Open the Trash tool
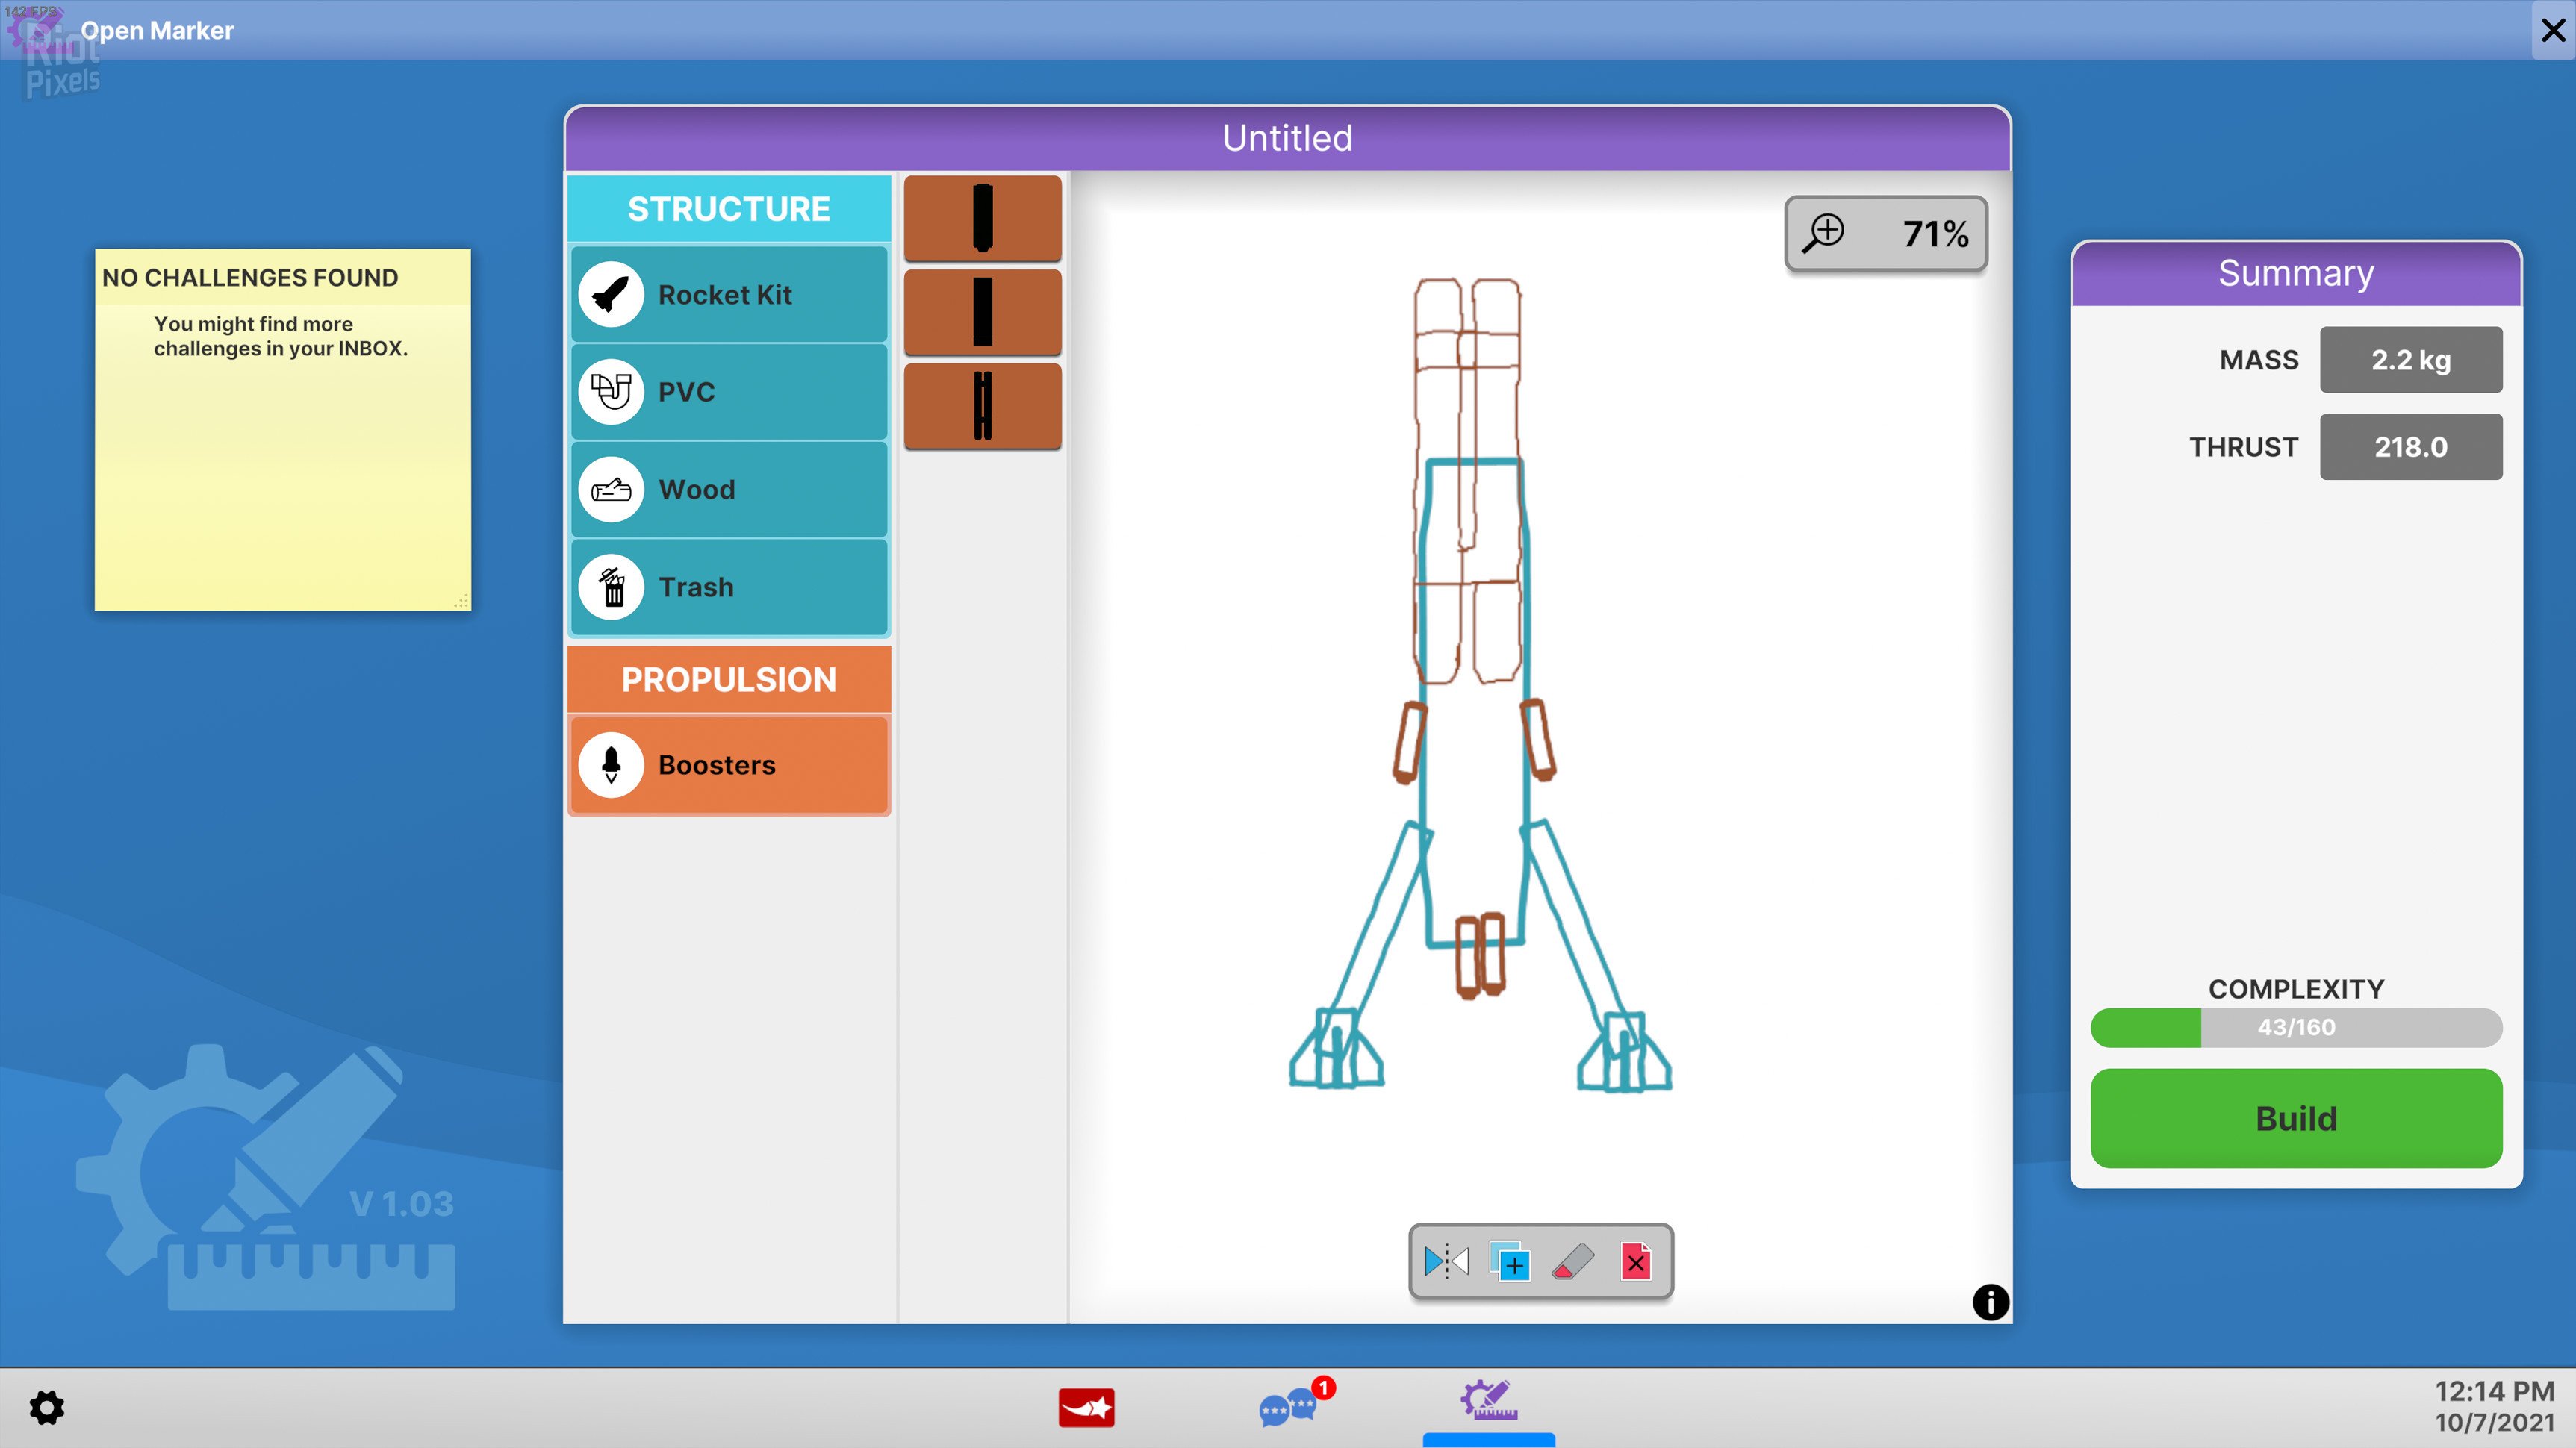This screenshot has width=2576, height=1448. click(x=728, y=587)
